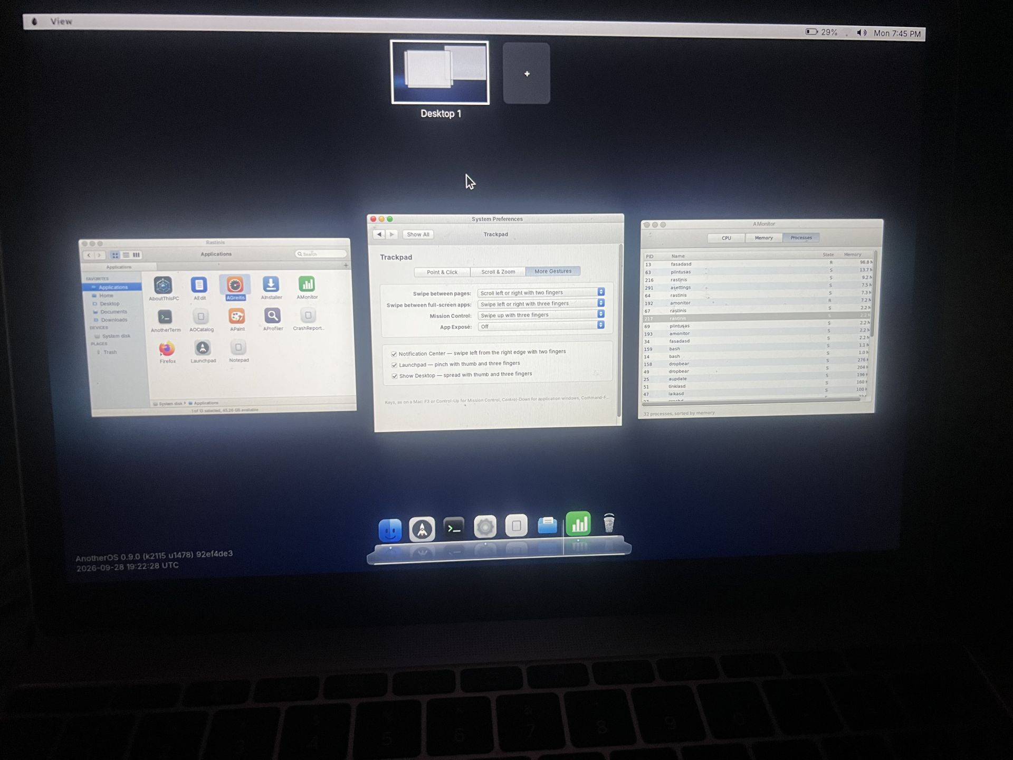Open AEdit app icon

coord(199,285)
